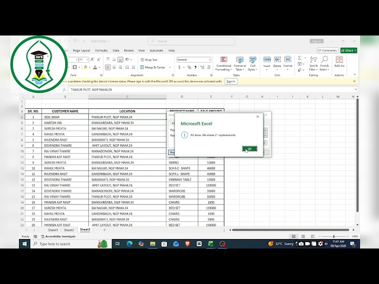The height and width of the screenshot is (284, 379).
Task: Toggle Middle Align vertical alignment
Action: (x=114, y=59)
